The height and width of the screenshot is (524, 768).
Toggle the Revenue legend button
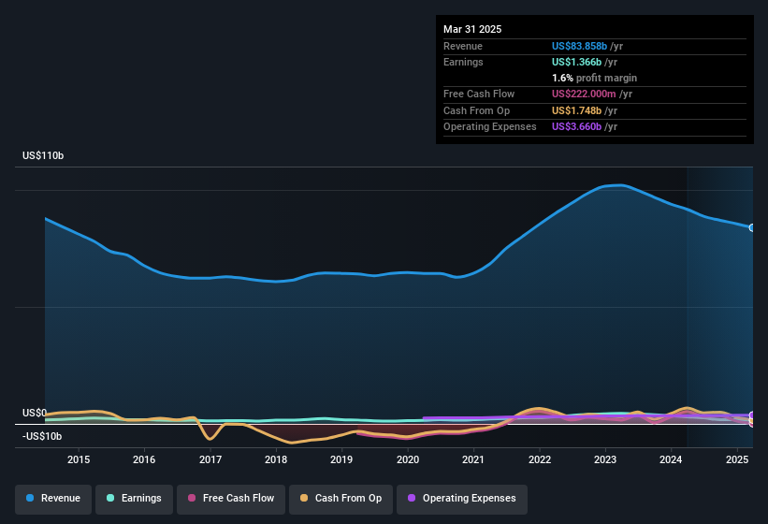pyautogui.click(x=53, y=499)
